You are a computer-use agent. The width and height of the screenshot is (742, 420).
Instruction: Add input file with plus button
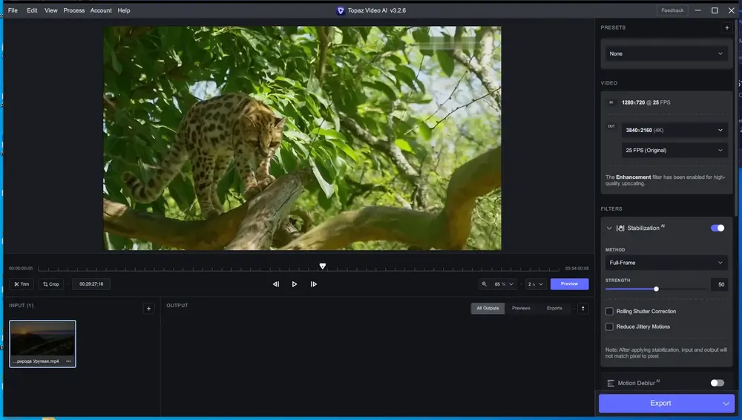[x=148, y=308]
